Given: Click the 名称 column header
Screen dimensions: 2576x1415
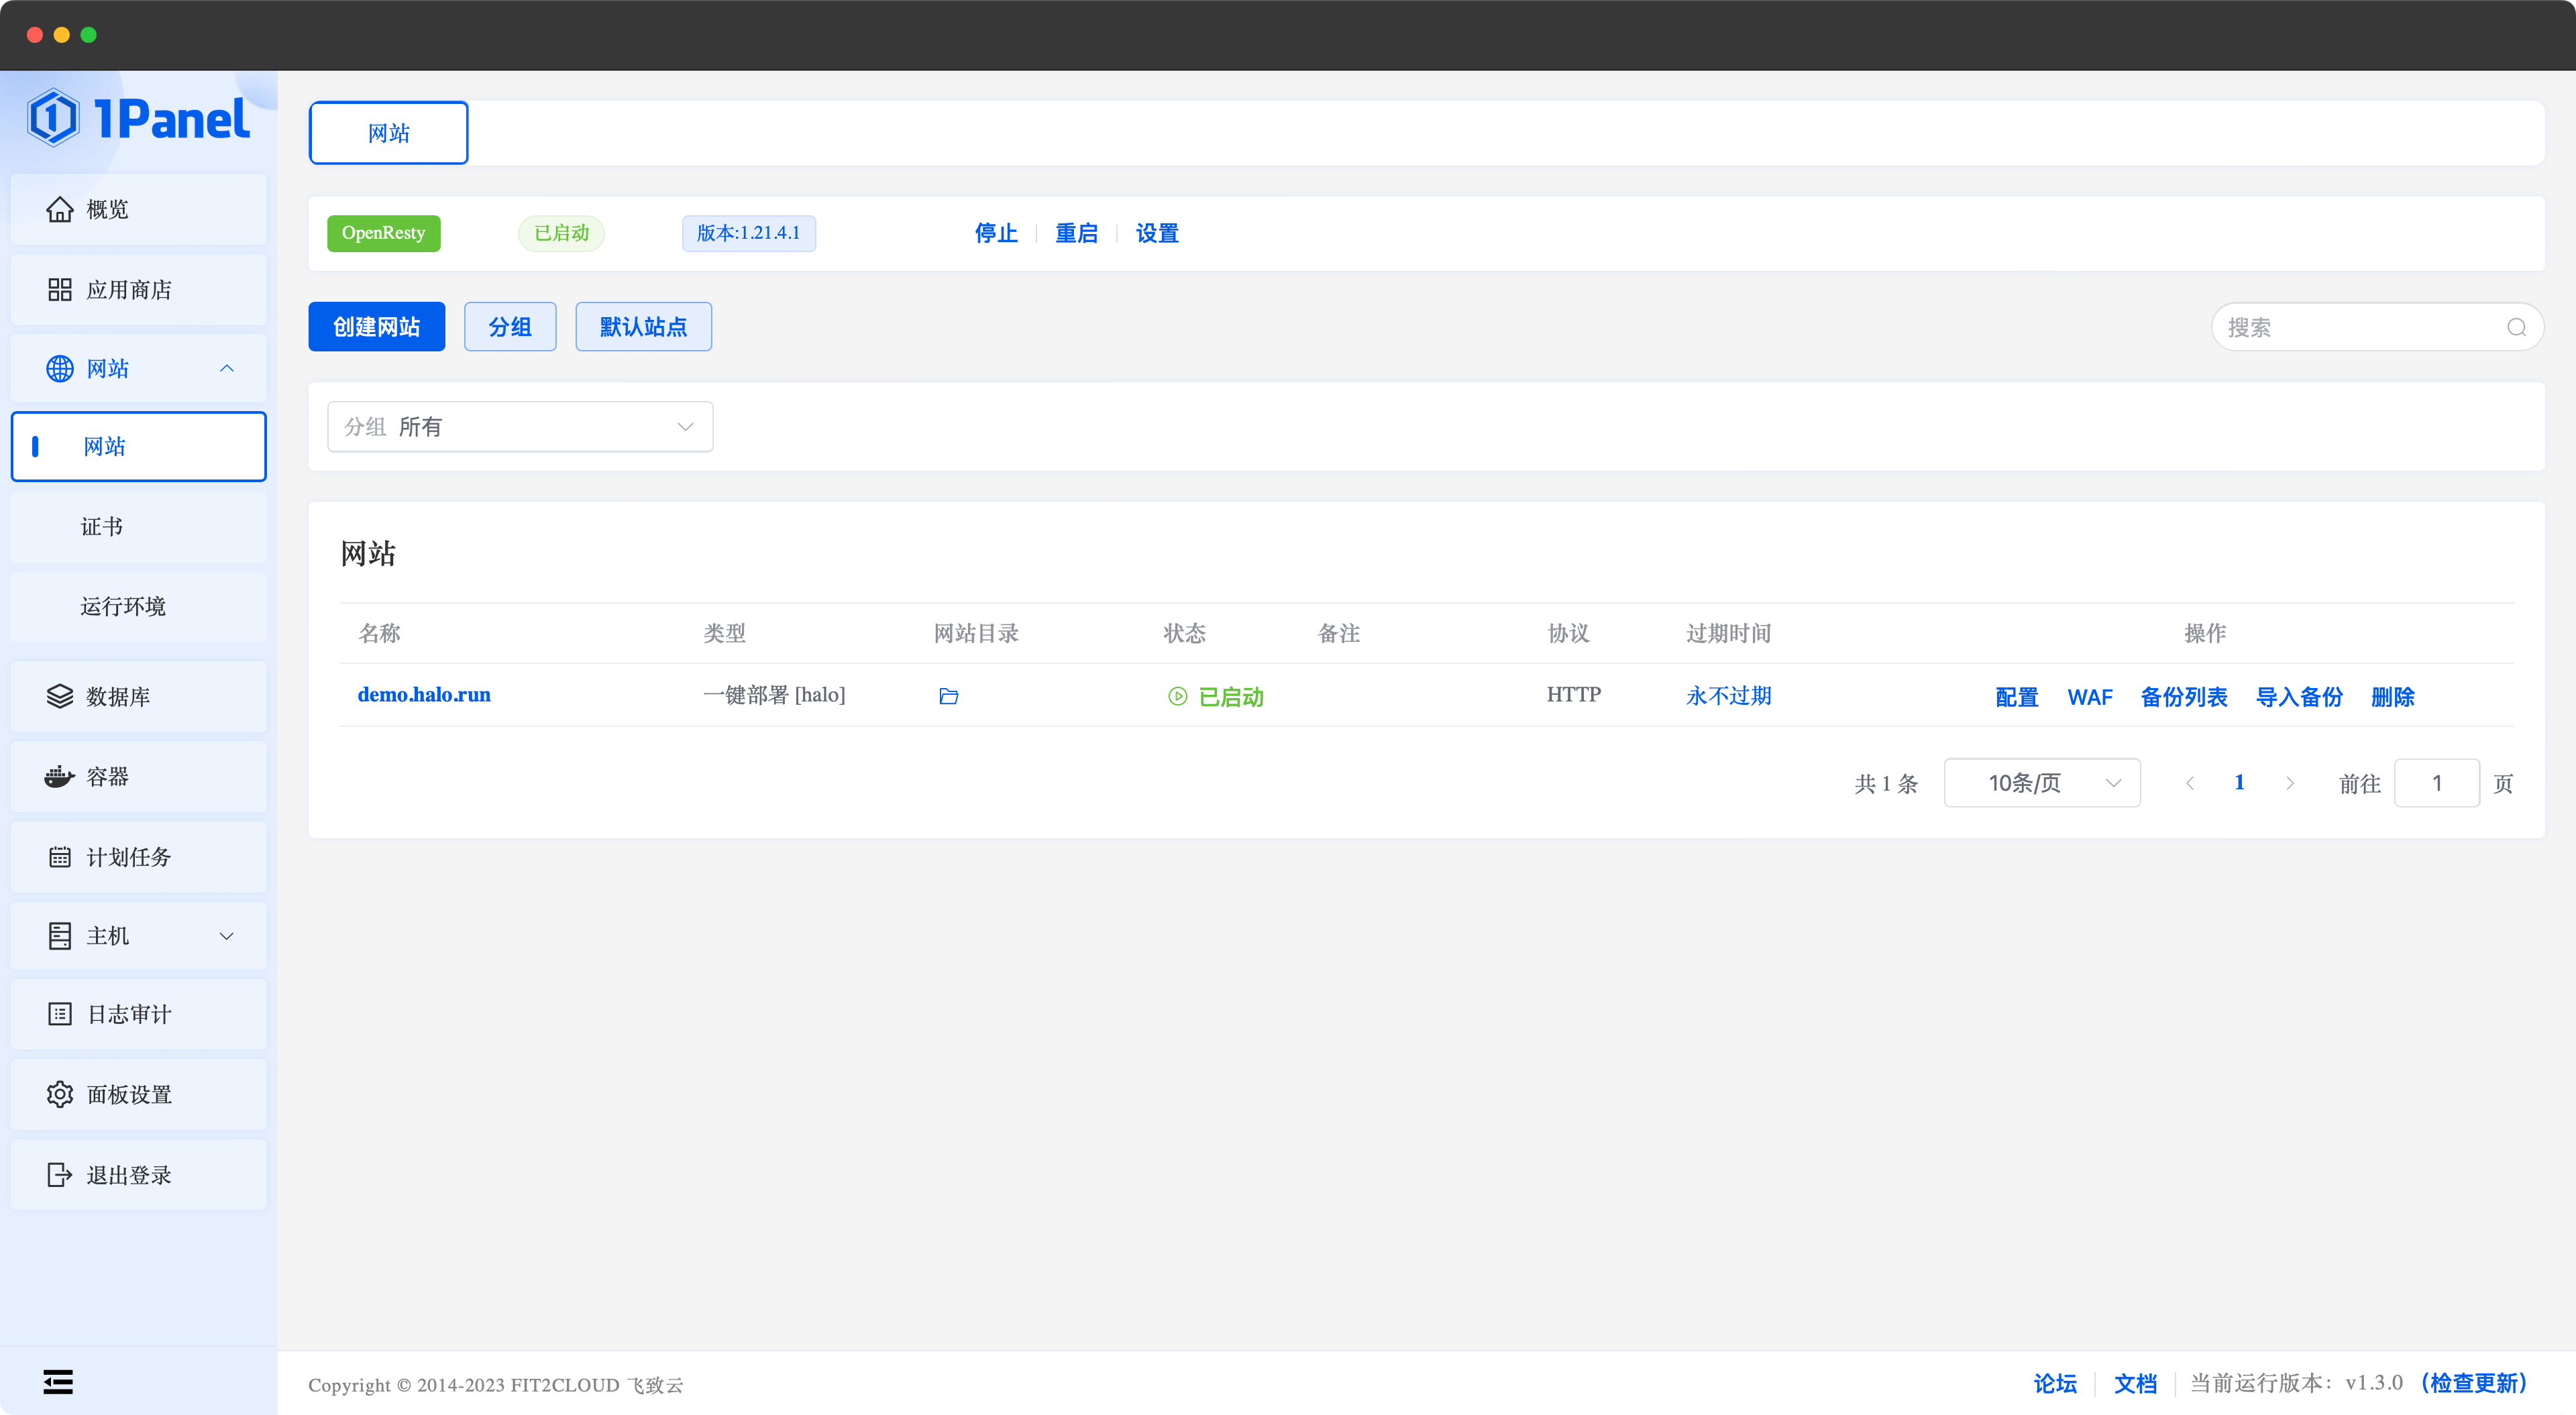Looking at the screenshot, I should tap(379, 633).
